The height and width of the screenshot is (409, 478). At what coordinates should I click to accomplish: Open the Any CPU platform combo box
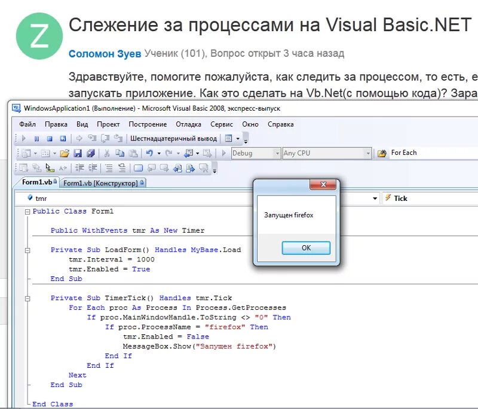pyautogui.click(x=327, y=153)
